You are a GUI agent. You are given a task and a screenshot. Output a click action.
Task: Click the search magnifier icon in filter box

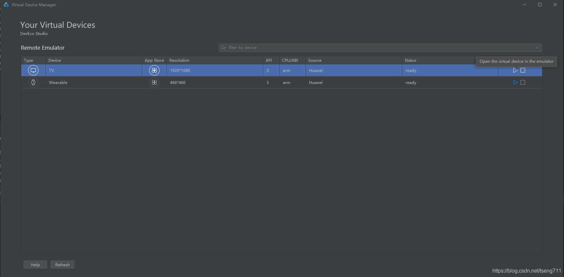[223, 48]
